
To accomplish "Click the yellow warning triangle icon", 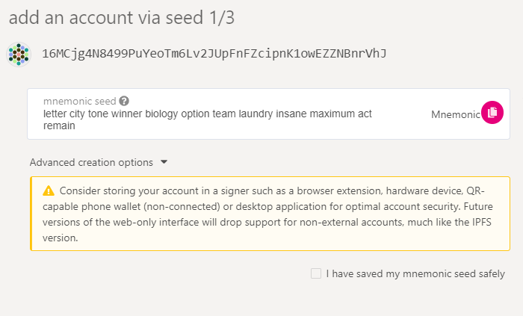I will click(x=49, y=190).
